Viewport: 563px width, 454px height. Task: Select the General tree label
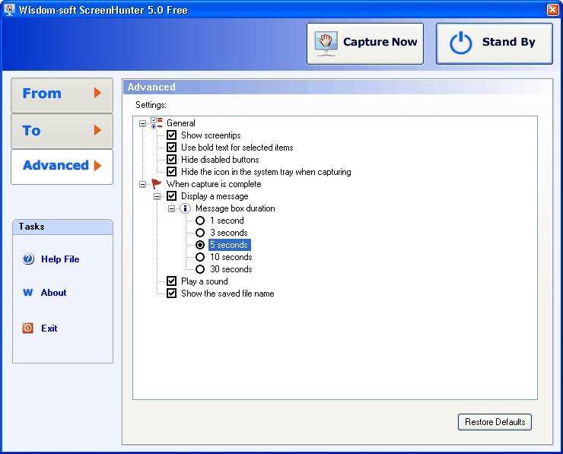pos(181,123)
